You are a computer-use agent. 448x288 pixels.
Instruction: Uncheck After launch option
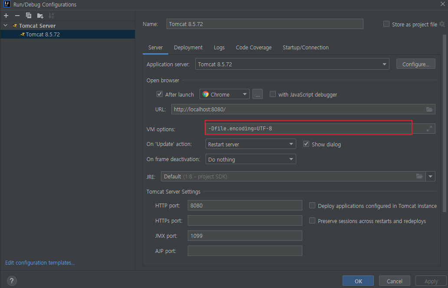160,94
